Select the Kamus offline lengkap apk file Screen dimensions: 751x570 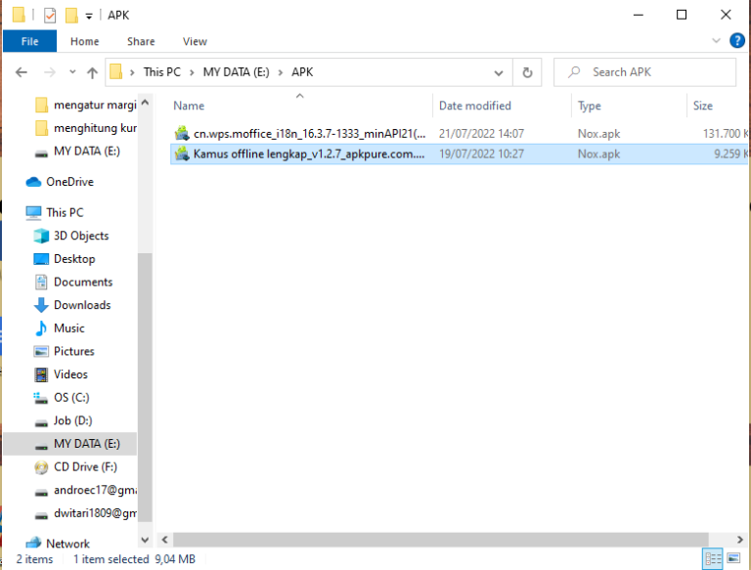click(x=459, y=153)
